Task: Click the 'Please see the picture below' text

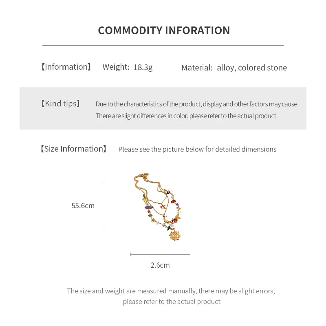Action: (197, 149)
